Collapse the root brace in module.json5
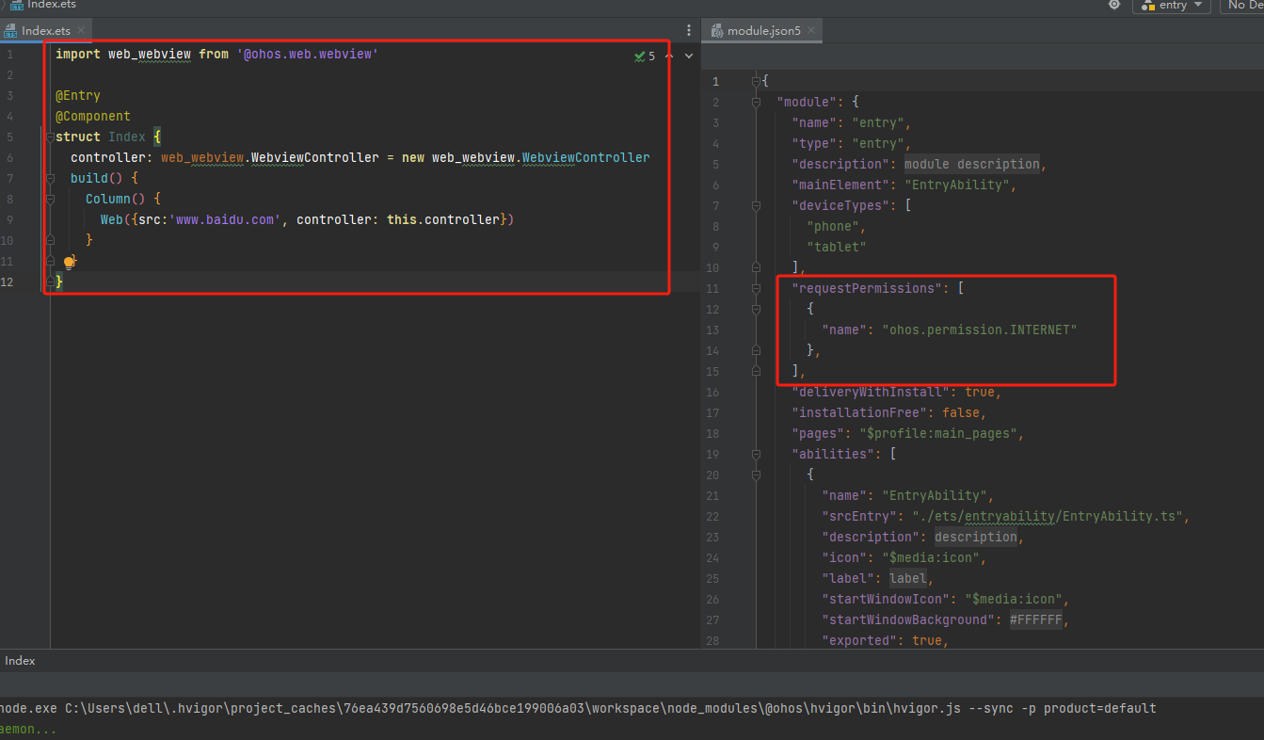This screenshot has width=1264, height=740. [756, 82]
